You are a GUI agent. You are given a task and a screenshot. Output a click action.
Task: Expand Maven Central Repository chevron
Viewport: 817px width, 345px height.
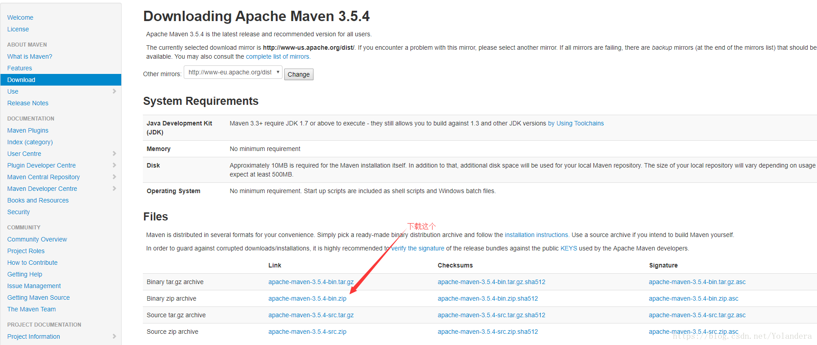coord(114,177)
